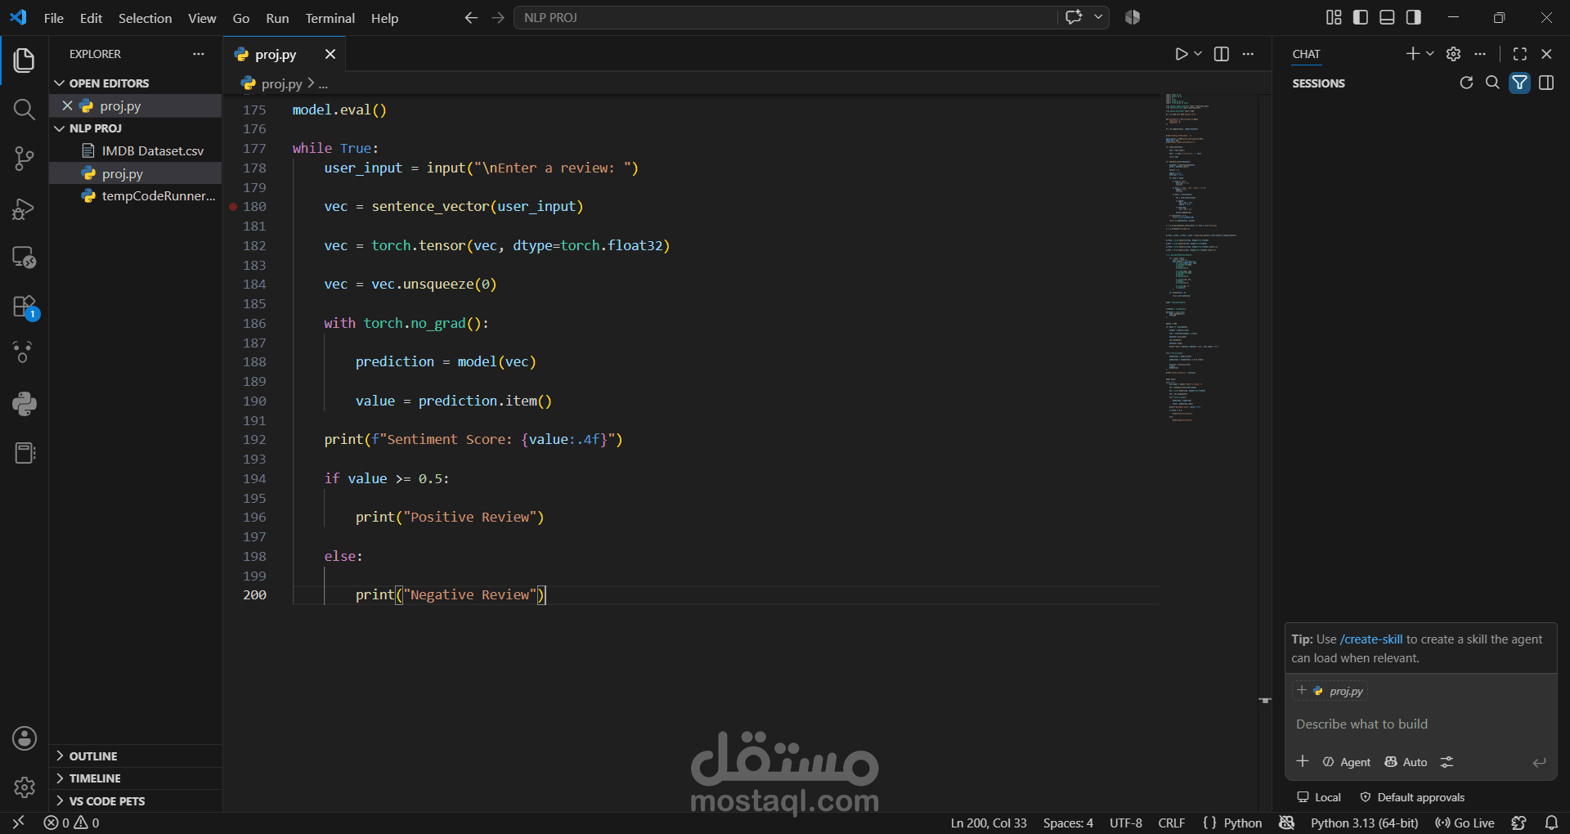Go back with the left arrow
This screenshot has width=1570, height=834.
tap(471, 17)
